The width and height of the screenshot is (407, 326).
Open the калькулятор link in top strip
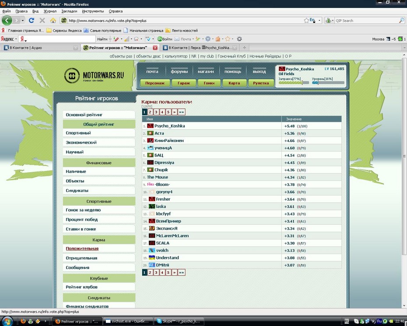[176, 56]
